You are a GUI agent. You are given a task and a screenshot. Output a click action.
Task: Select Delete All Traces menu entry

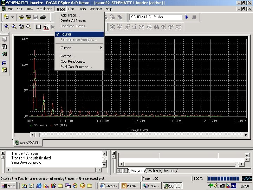73,20
